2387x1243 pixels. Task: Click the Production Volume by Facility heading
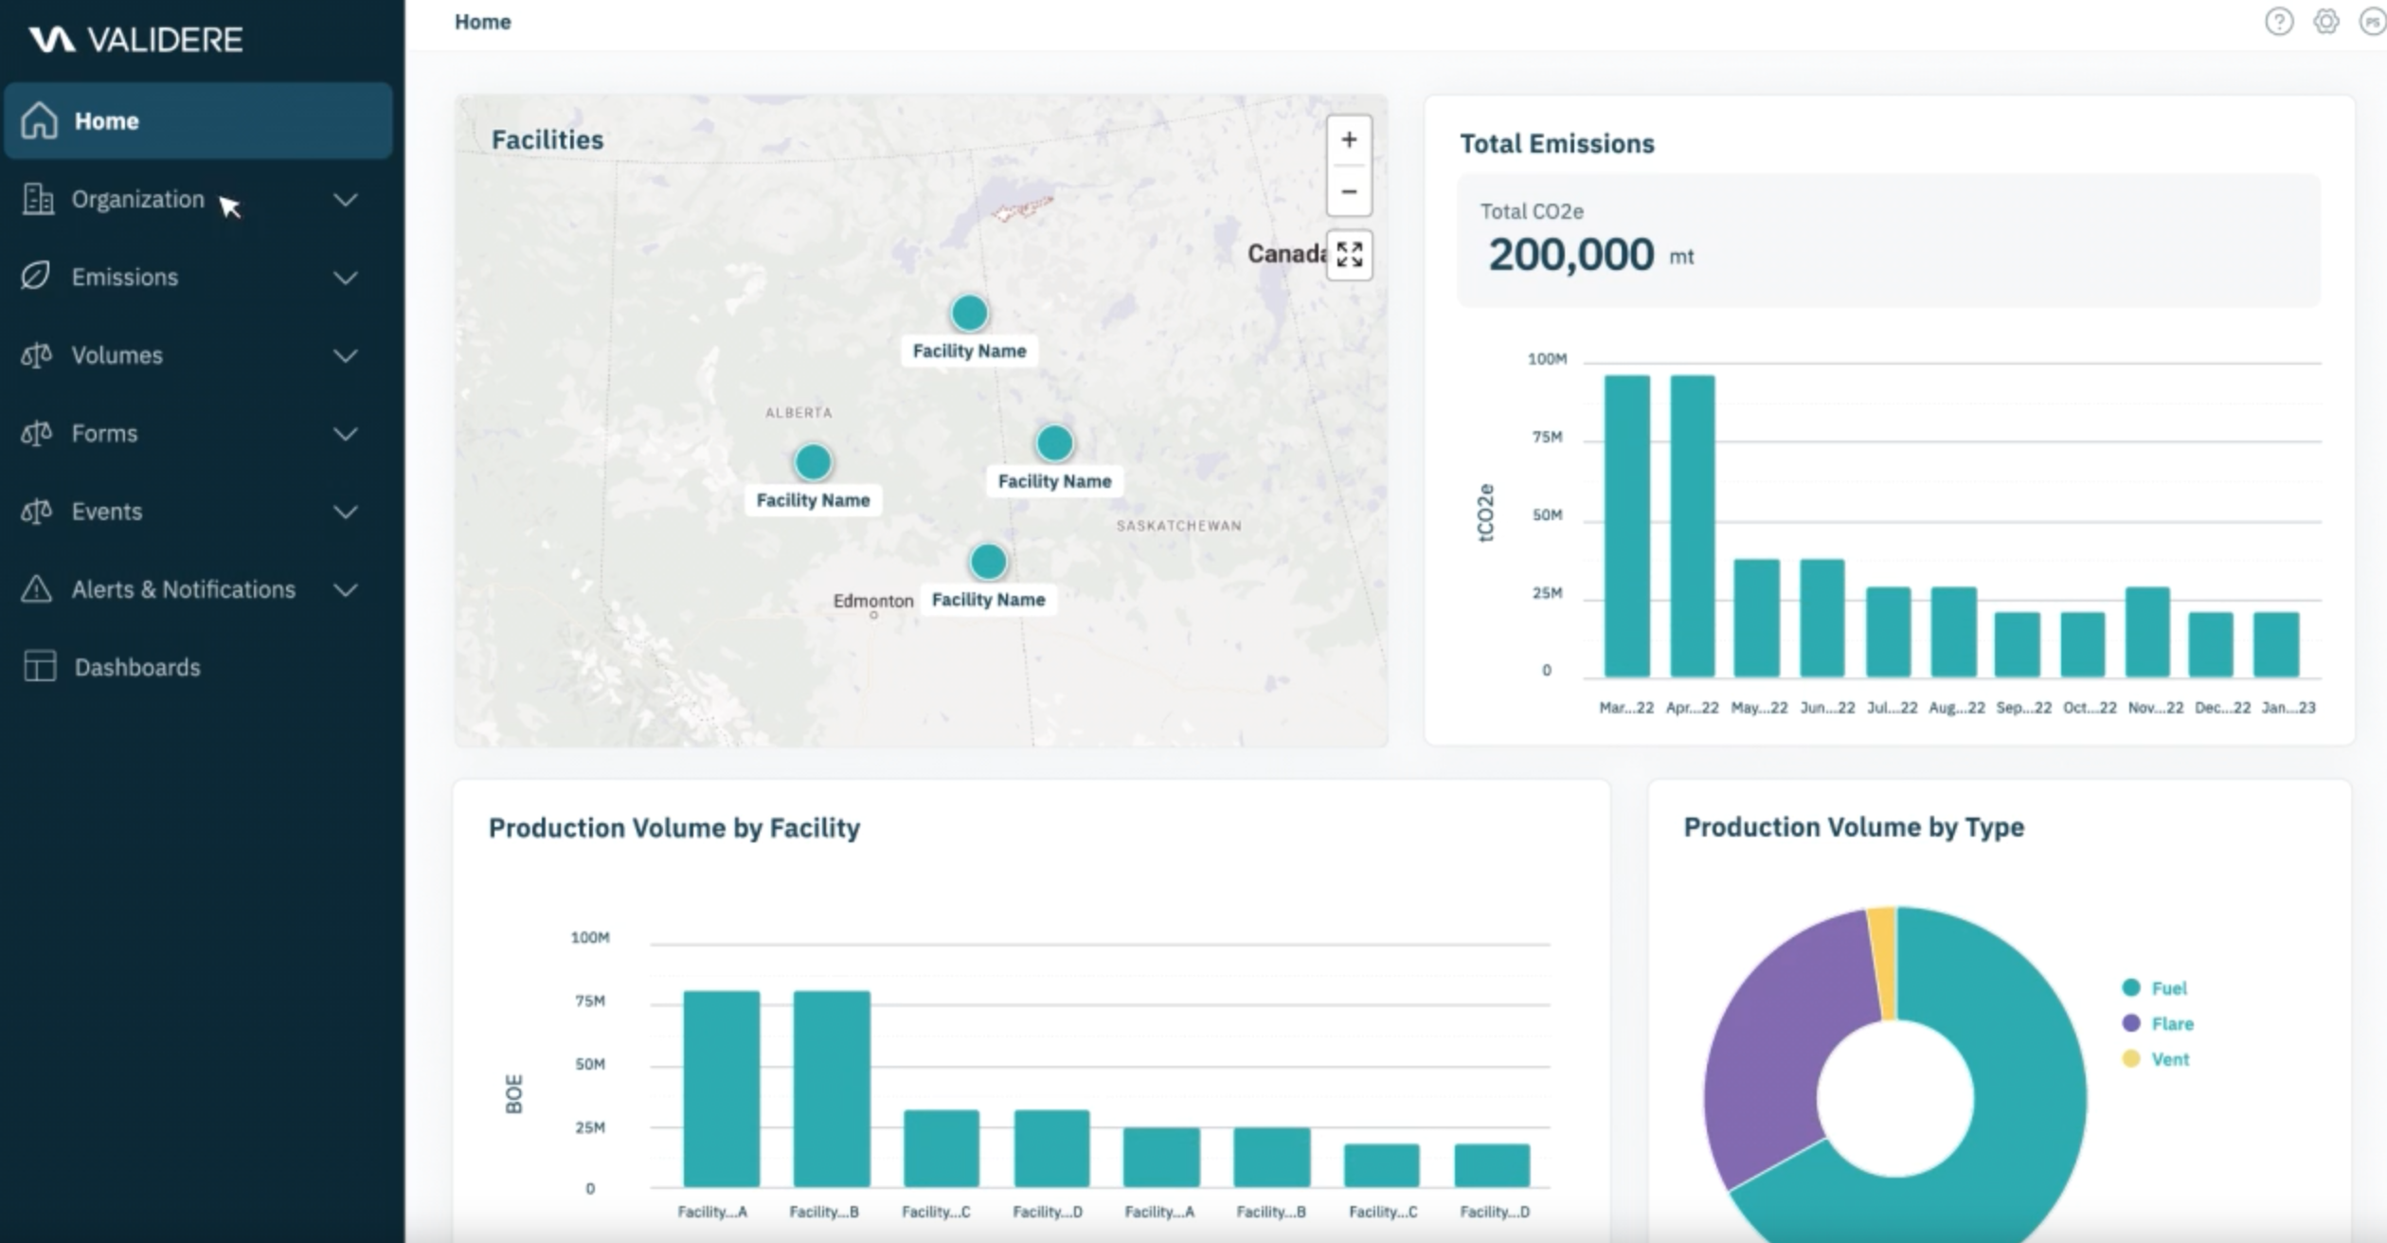[674, 828]
